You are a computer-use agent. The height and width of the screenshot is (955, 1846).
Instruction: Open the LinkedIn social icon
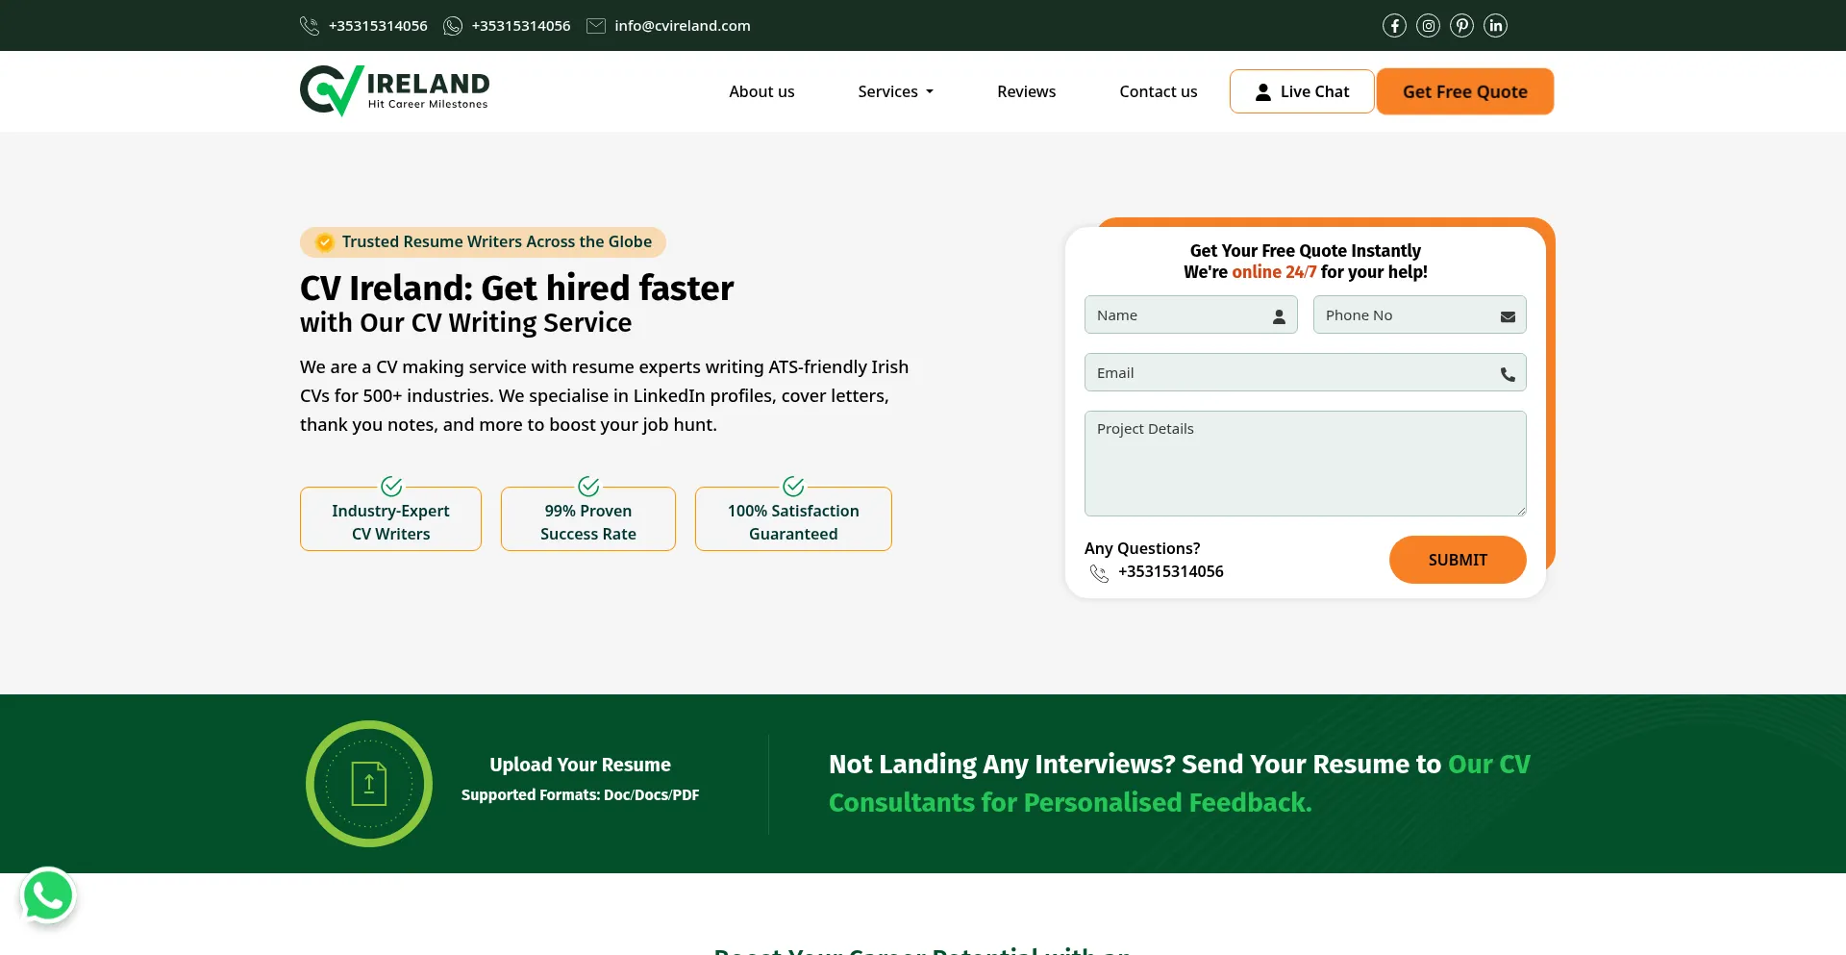[1495, 26]
